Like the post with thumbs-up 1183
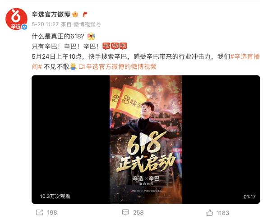 point(209,213)
